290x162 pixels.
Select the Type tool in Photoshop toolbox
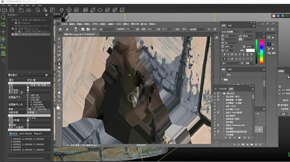[x=59, y=76]
